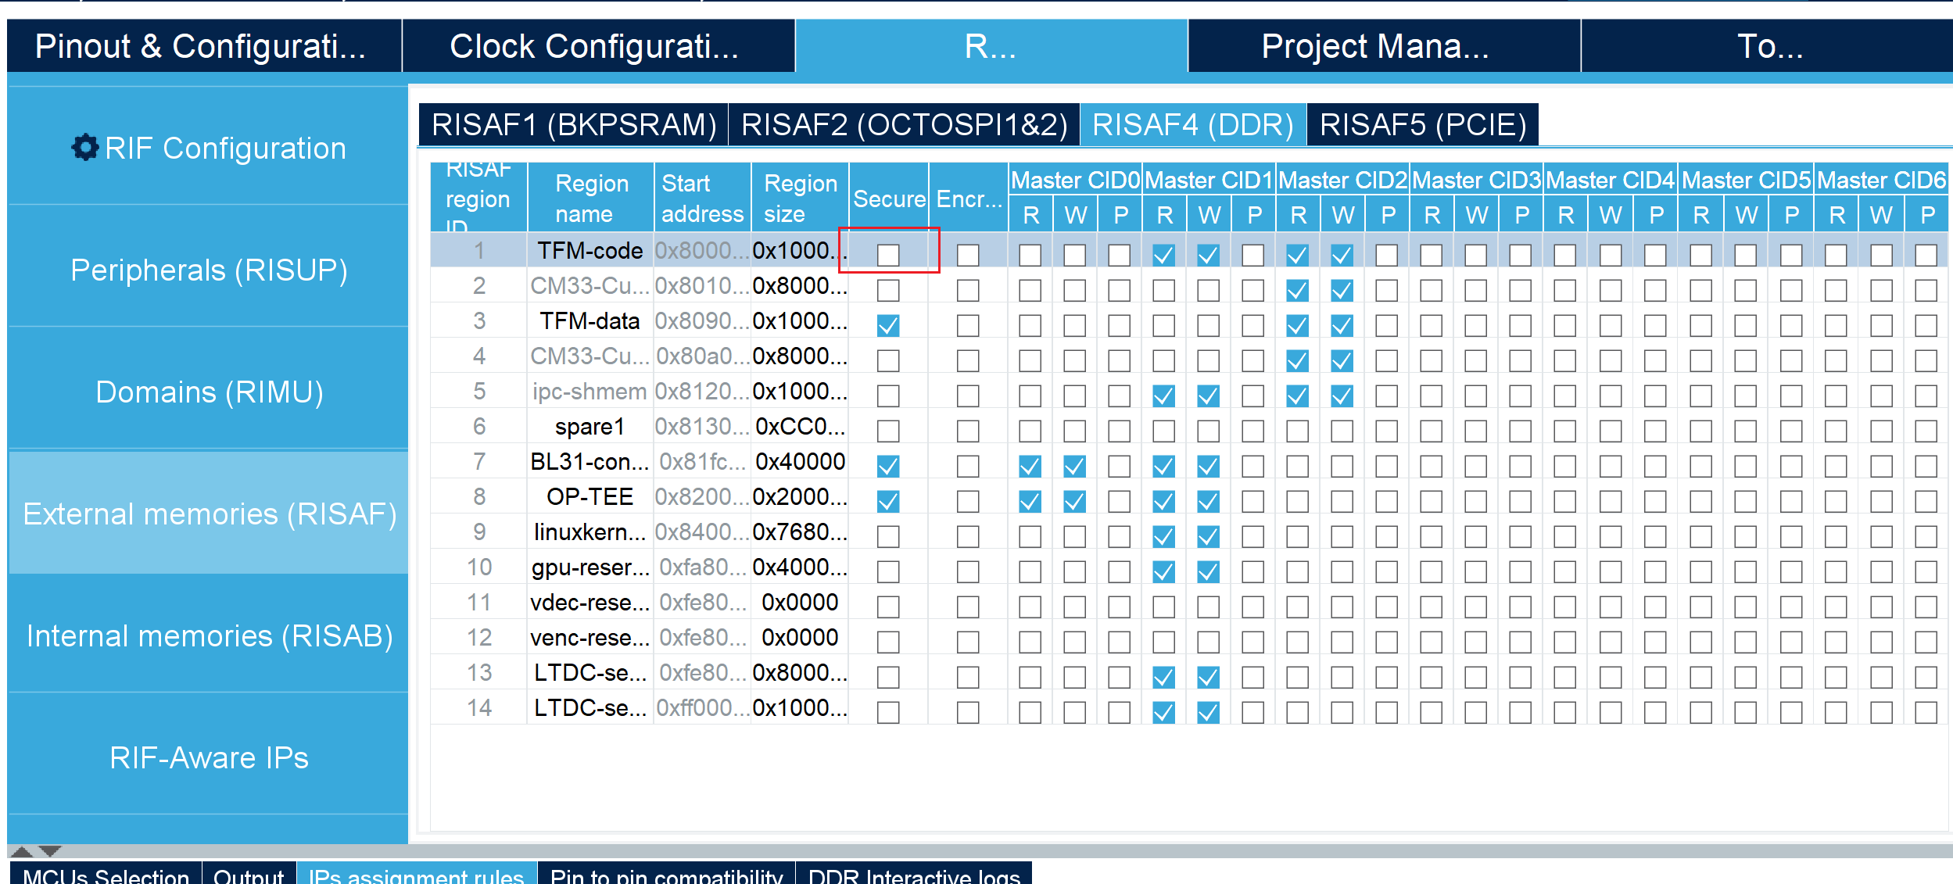Click the RIF Configuration gear icon
1953x884 pixels.
click(x=84, y=147)
